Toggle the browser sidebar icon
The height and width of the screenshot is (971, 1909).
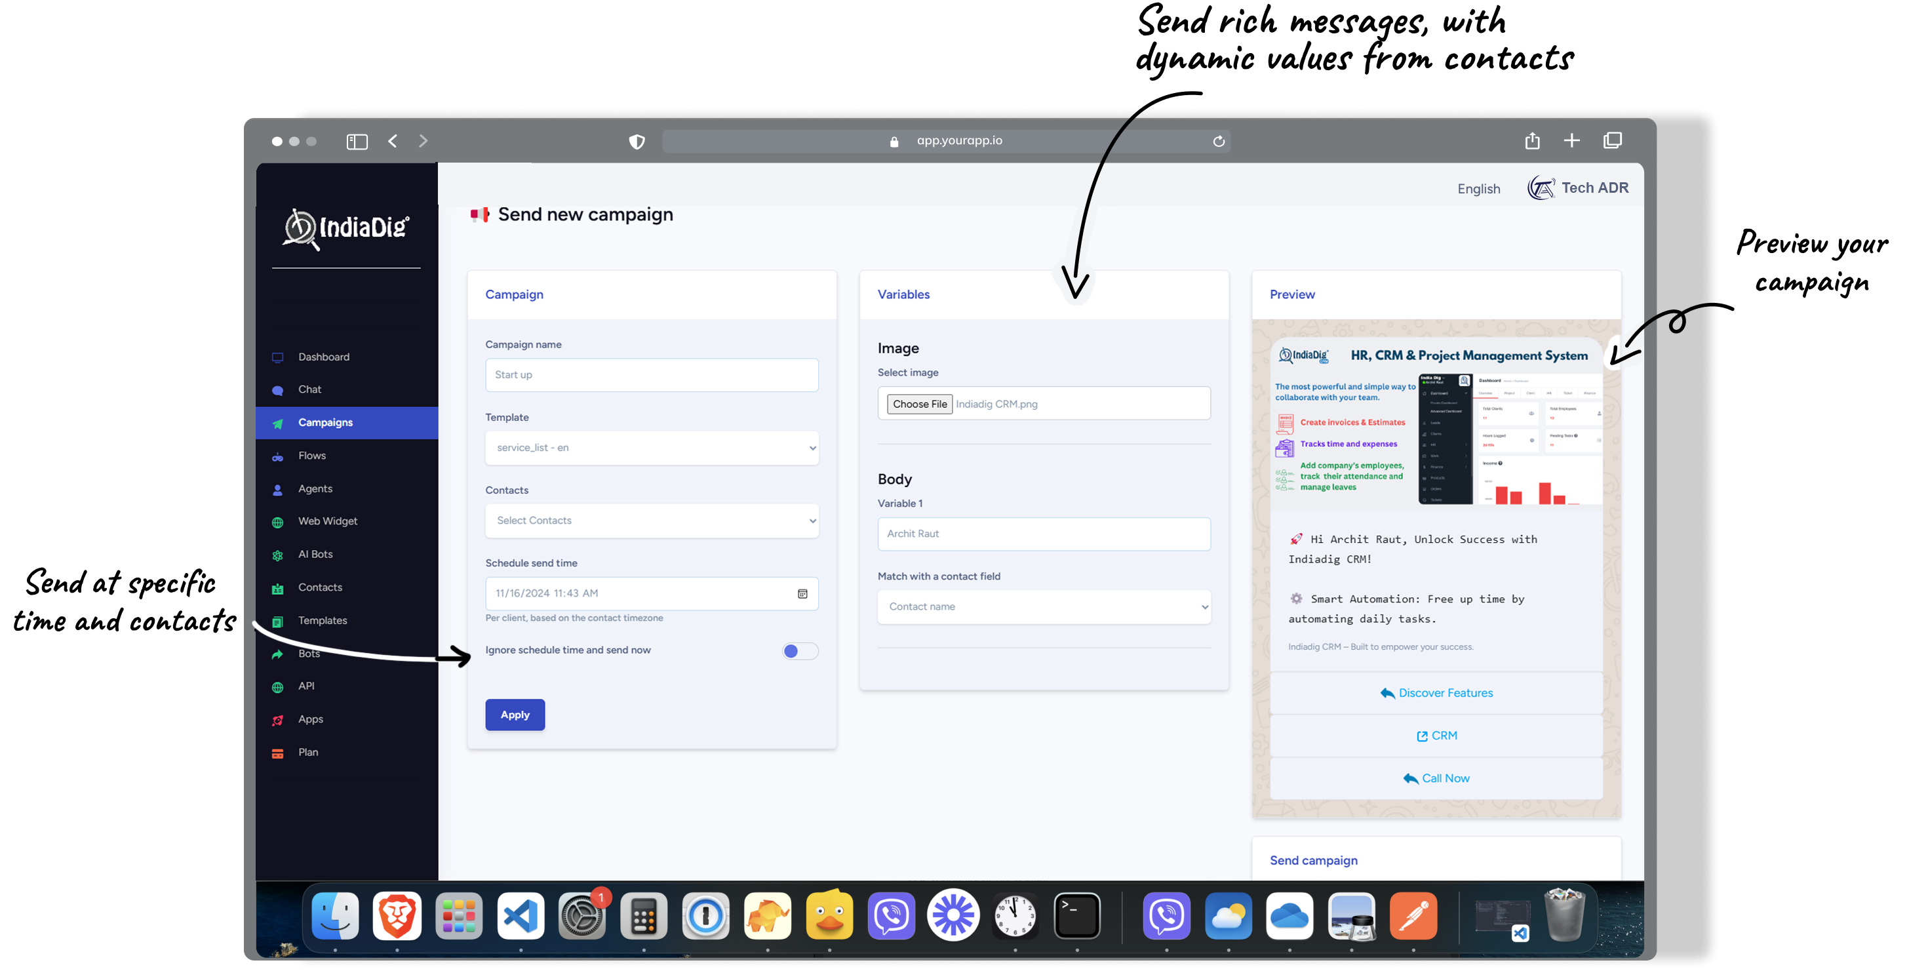pyautogui.click(x=357, y=141)
